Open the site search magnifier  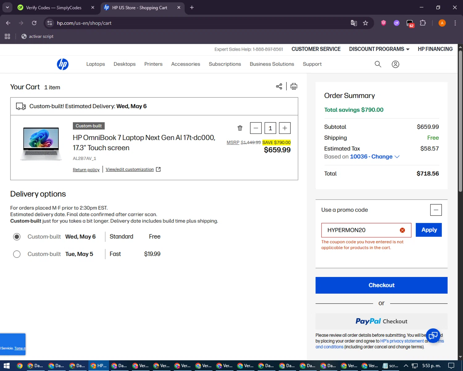point(378,64)
